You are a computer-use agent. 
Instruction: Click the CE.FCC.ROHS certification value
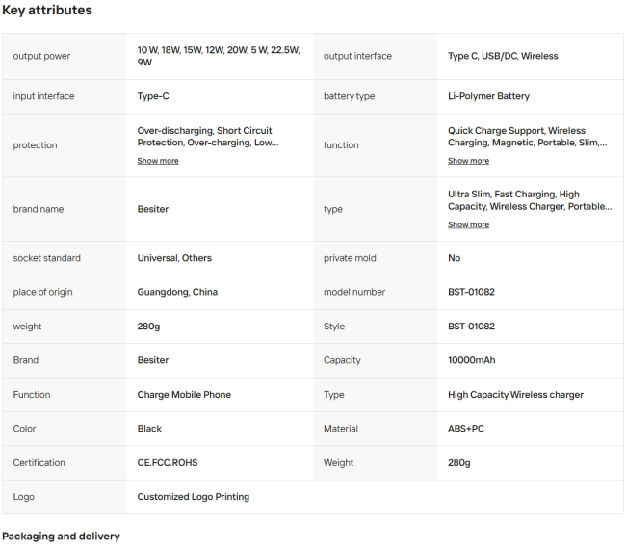click(x=168, y=463)
